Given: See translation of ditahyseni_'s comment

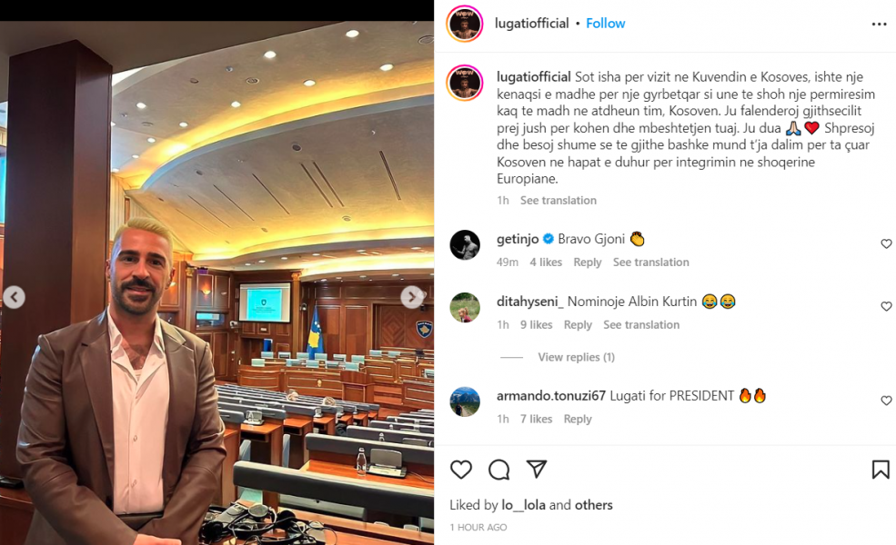Looking at the screenshot, I should tap(641, 324).
